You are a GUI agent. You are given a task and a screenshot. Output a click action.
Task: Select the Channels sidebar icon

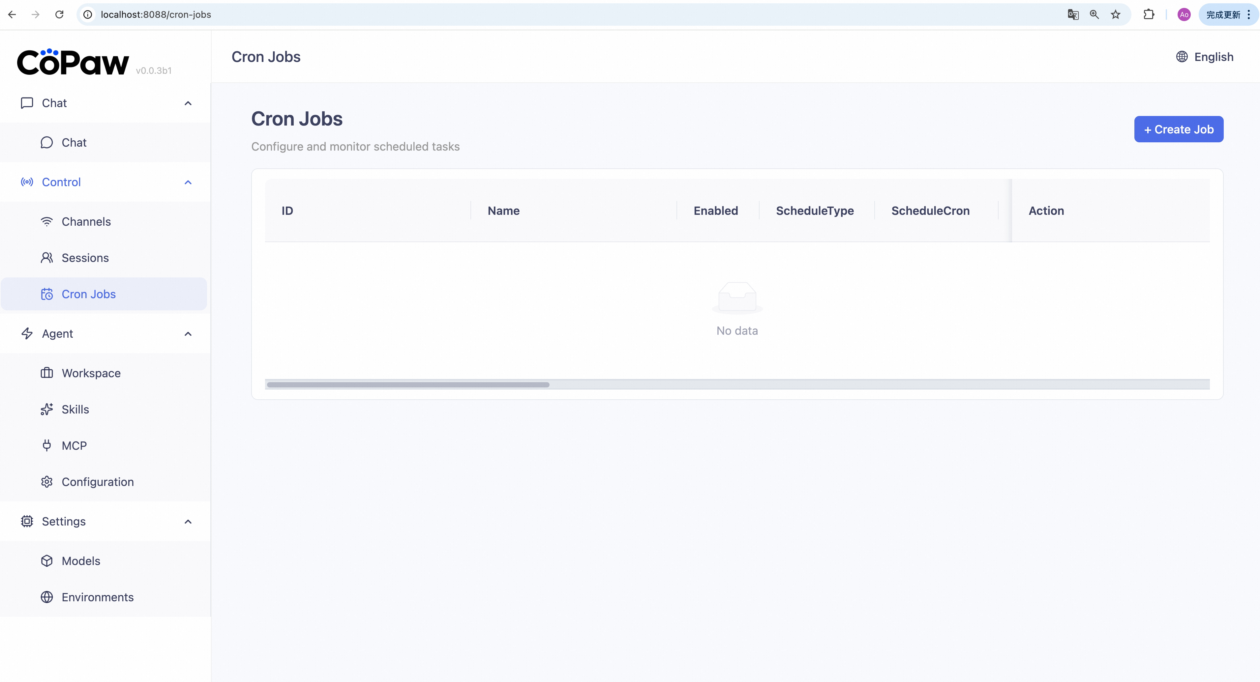pyautogui.click(x=46, y=221)
